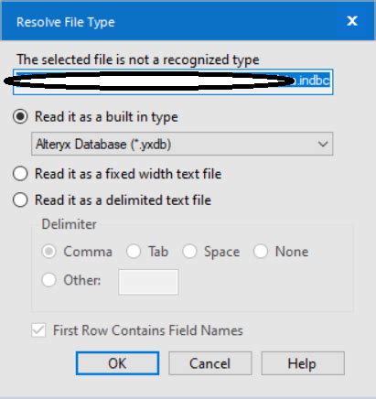376x399 pixels.
Task: Click the file path field ending in .indbc
Action: [x=173, y=81]
